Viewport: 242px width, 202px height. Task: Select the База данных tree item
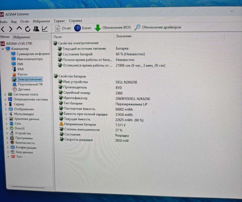(25, 152)
